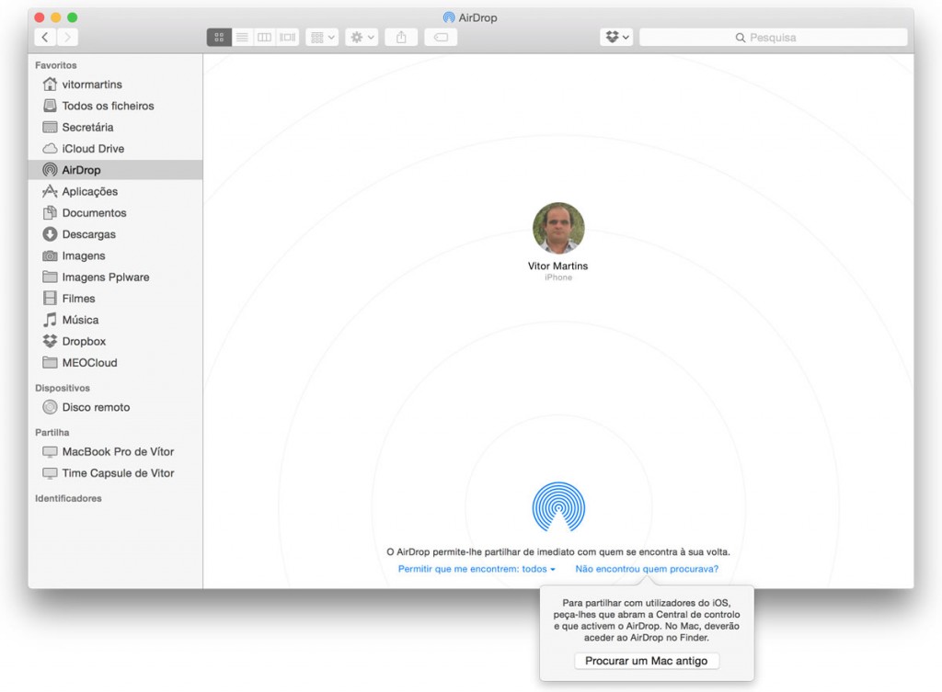Maximize the AirDrop window

72,17
